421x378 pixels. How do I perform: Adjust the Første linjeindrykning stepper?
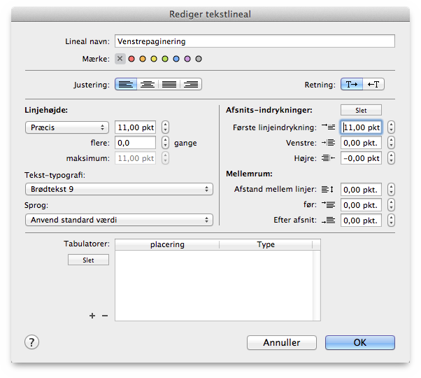[391, 127]
